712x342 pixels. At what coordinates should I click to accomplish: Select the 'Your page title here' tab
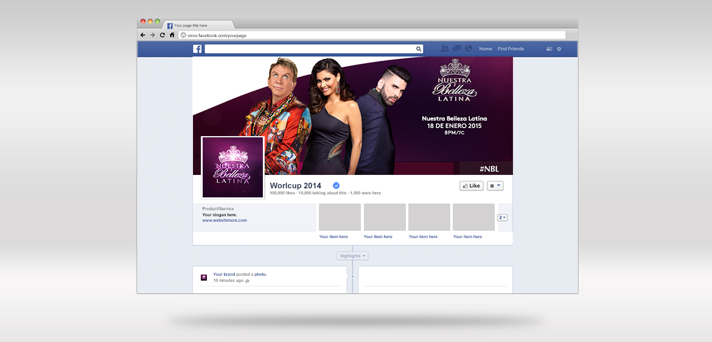(198, 26)
